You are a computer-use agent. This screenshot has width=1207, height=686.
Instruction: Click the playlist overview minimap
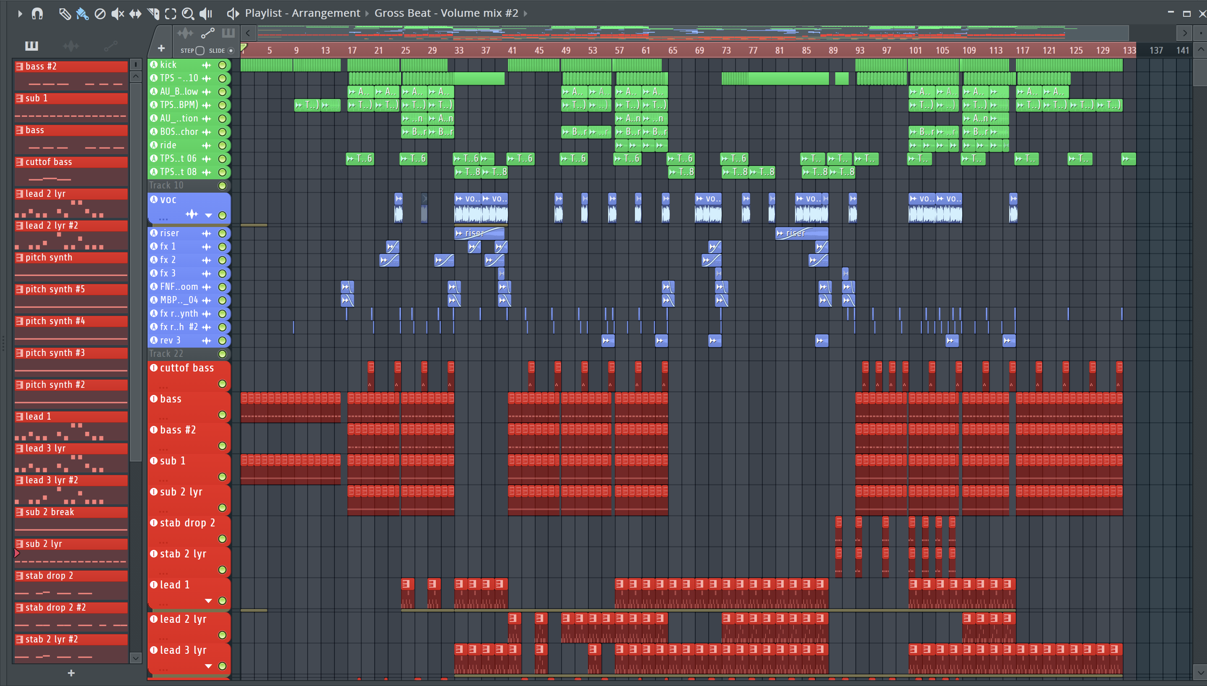click(692, 33)
